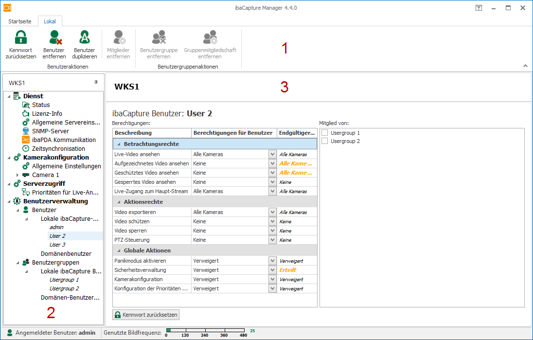Open ibaPDA Kommunikation settings
The width and height of the screenshot is (533, 340).
(x=64, y=140)
